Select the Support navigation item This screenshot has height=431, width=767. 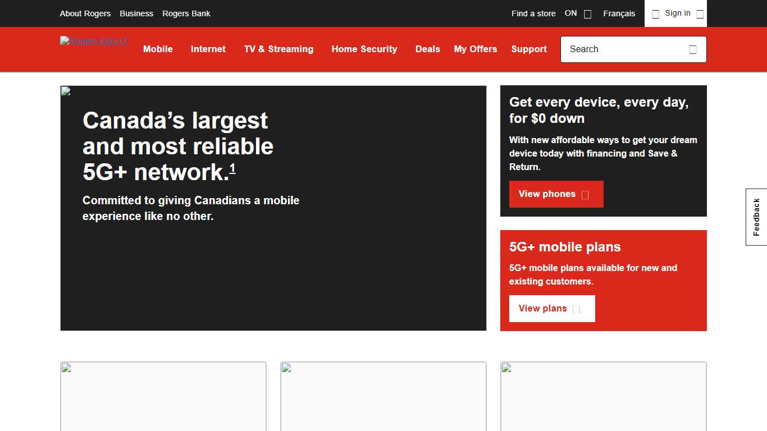(528, 49)
